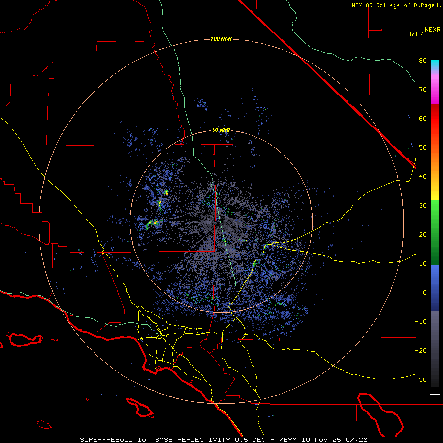Click the 60 value on the dBZ scale
Viewport: 443px width, 443px height.
click(x=423, y=119)
